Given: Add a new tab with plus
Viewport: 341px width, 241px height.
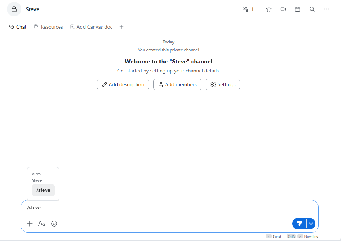Looking at the screenshot, I should (122, 27).
